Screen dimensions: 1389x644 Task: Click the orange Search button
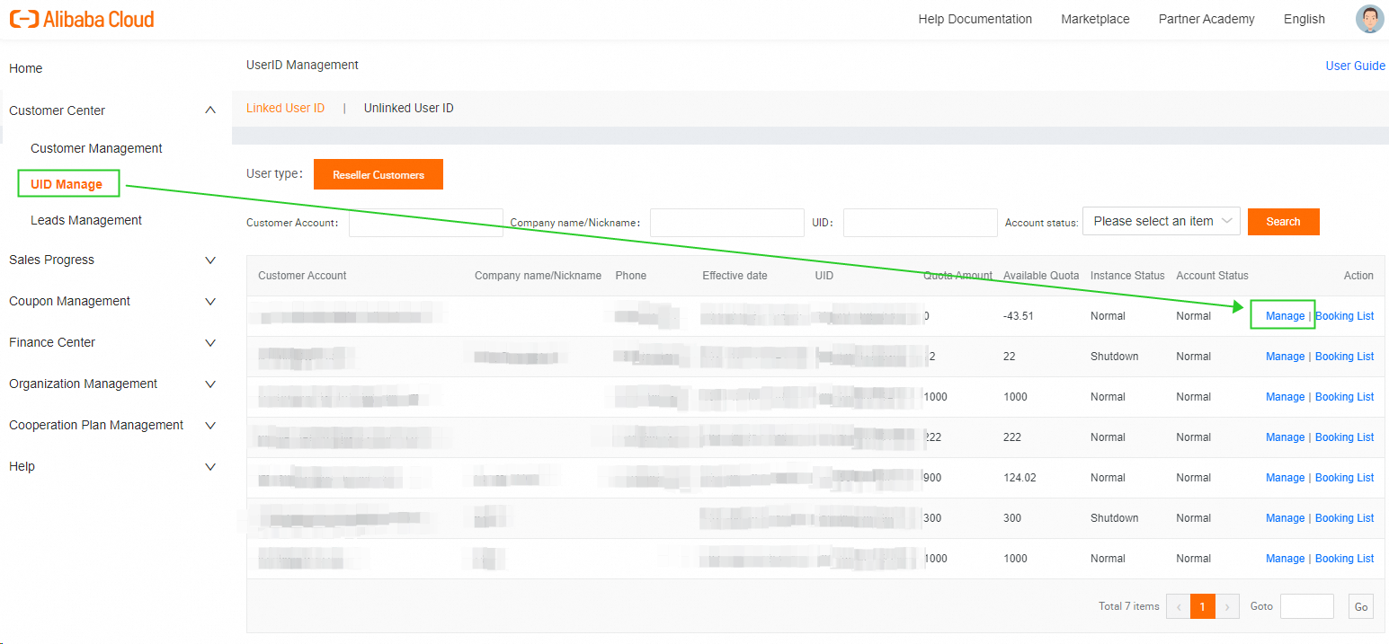click(x=1283, y=222)
